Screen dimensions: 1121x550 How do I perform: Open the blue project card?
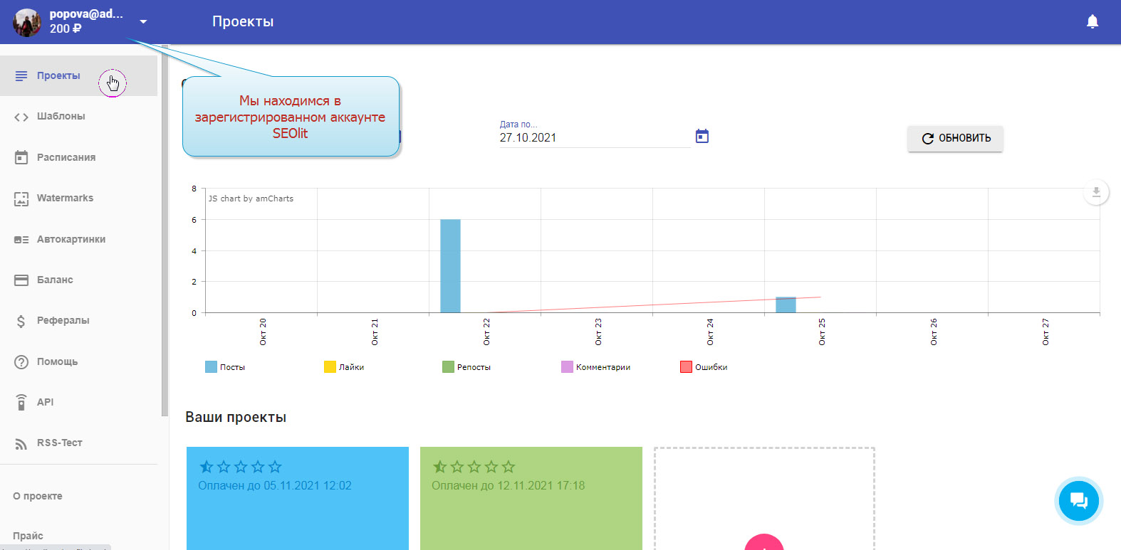pyautogui.click(x=297, y=505)
